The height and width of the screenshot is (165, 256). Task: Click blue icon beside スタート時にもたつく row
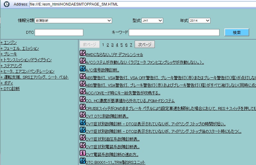coord(83,130)
